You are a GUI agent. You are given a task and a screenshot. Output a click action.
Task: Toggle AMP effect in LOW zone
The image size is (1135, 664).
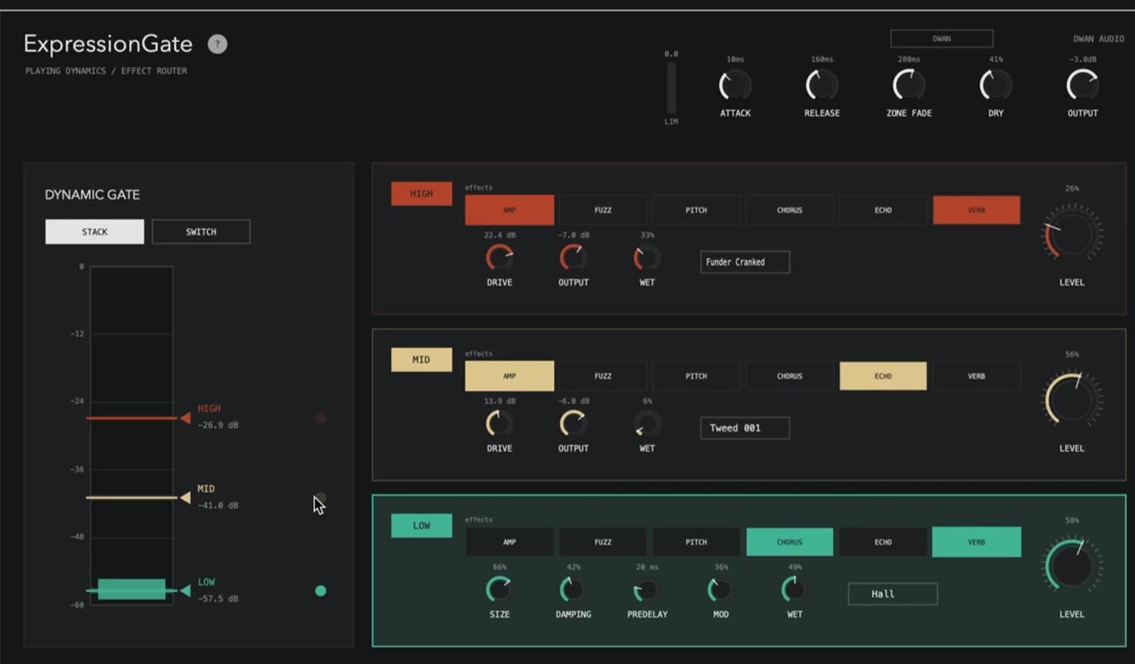click(x=509, y=542)
